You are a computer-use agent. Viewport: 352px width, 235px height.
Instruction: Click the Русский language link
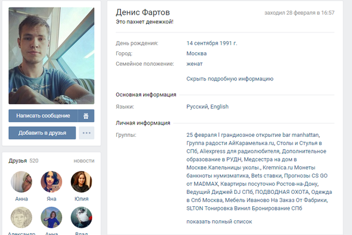tap(197, 106)
